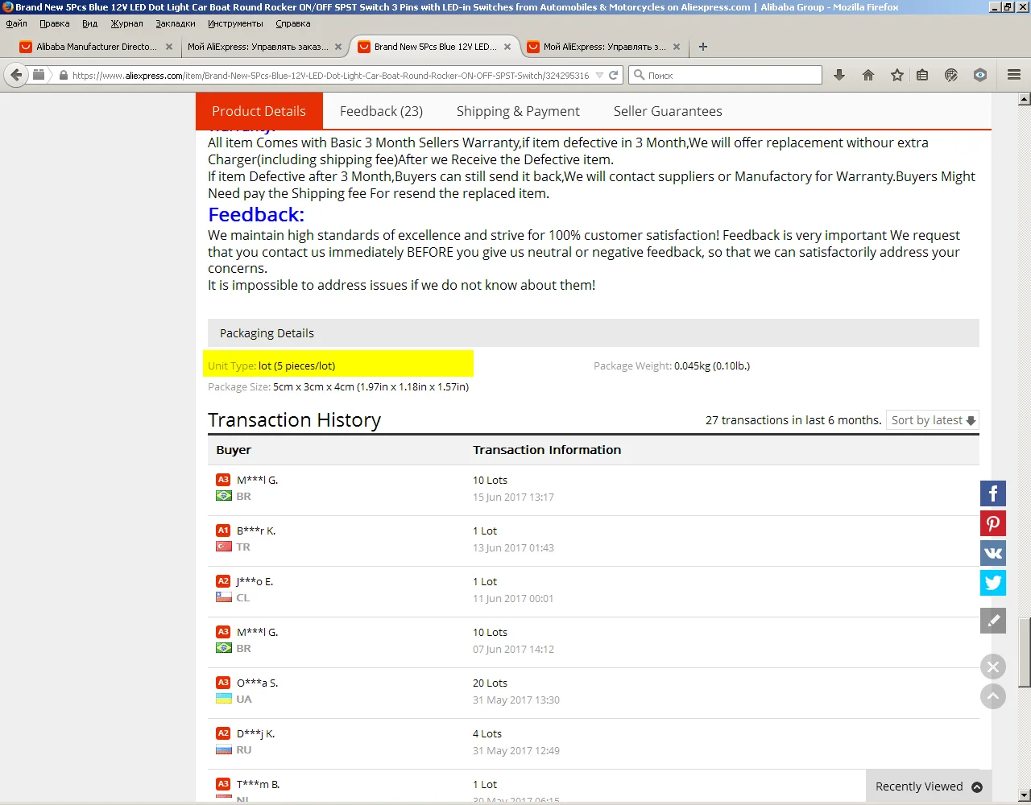
Task: Expand the Recently Viewed panel
Action: pos(928,786)
